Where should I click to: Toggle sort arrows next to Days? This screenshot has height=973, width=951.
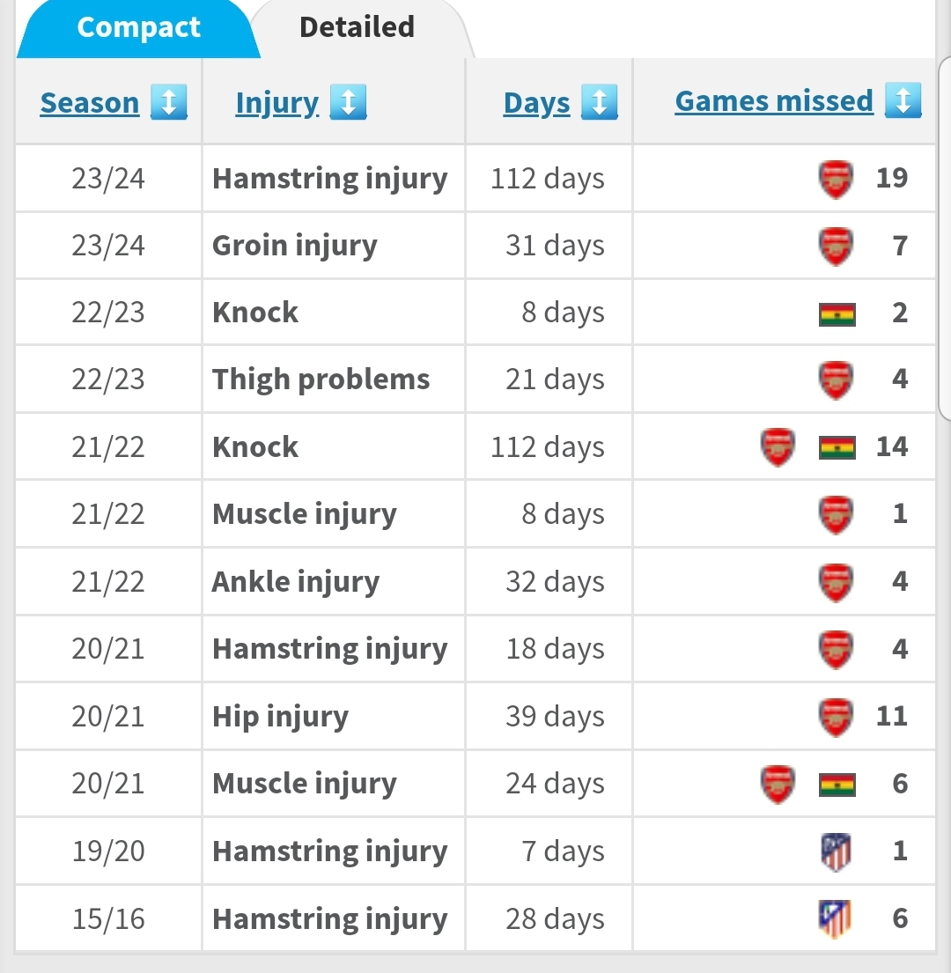click(599, 102)
